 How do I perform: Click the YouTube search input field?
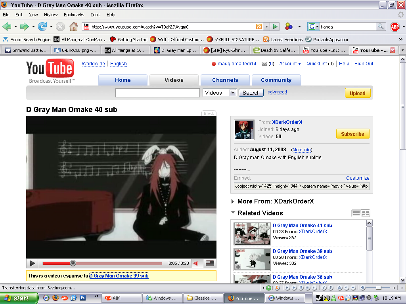[157, 93]
